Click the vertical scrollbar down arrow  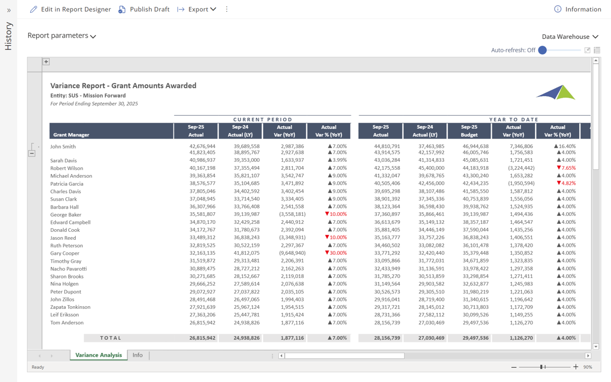pos(596,346)
